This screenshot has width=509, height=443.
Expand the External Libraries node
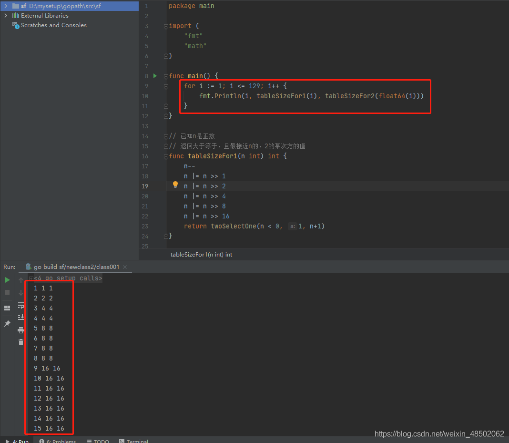tap(6, 15)
